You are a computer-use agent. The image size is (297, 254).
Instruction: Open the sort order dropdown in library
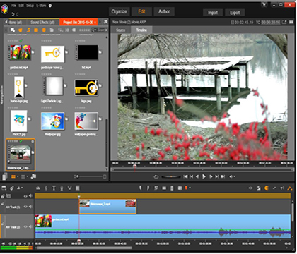click(x=61, y=30)
